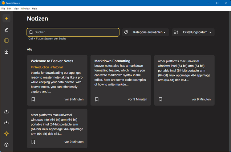Open the pencil edit-note icon in sidebar
Image resolution: width=231 pixels, height=152 pixels.
6,30
